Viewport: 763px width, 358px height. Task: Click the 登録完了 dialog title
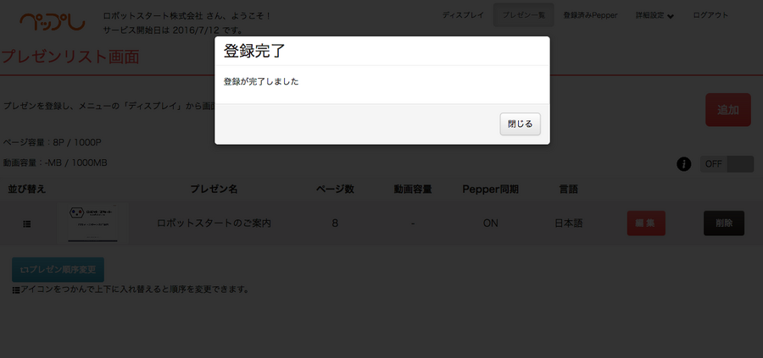(254, 51)
